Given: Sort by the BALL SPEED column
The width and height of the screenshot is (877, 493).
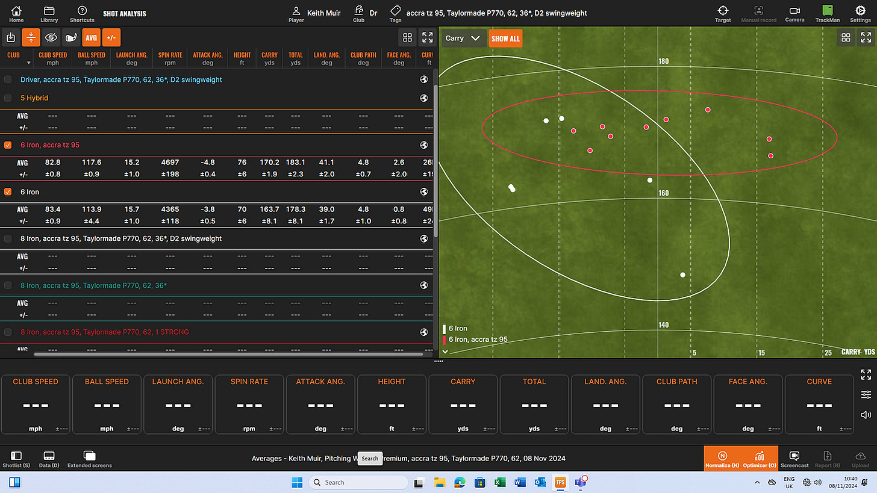Looking at the screenshot, I should pos(92,58).
